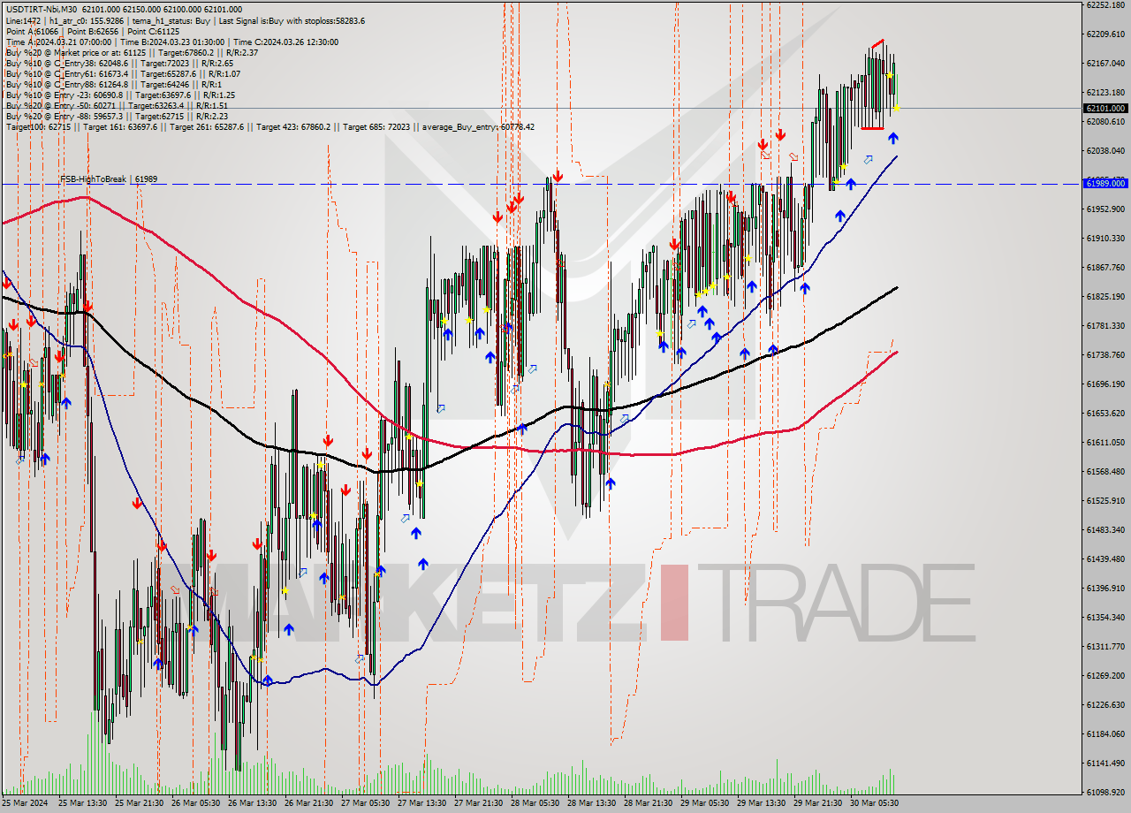Click the Target100: 62715 summary line
The image size is (1131, 813).
(x=269, y=126)
